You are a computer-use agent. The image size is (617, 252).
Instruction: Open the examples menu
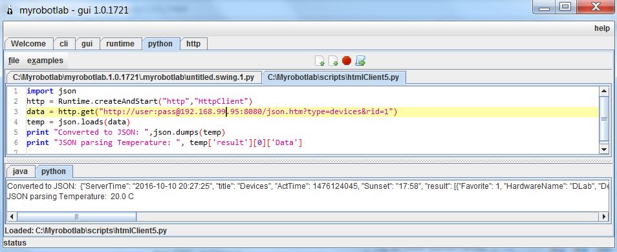45,61
